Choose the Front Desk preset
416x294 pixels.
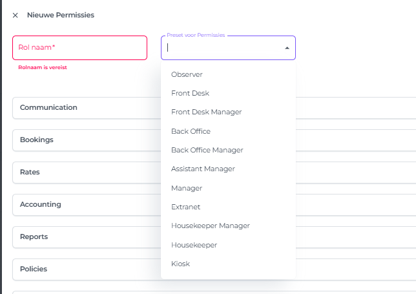190,93
